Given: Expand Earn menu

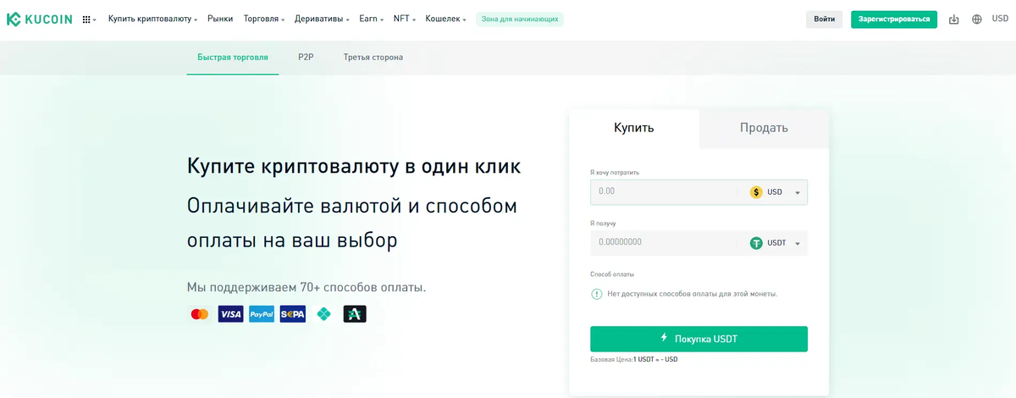Looking at the screenshot, I should pos(371,19).
